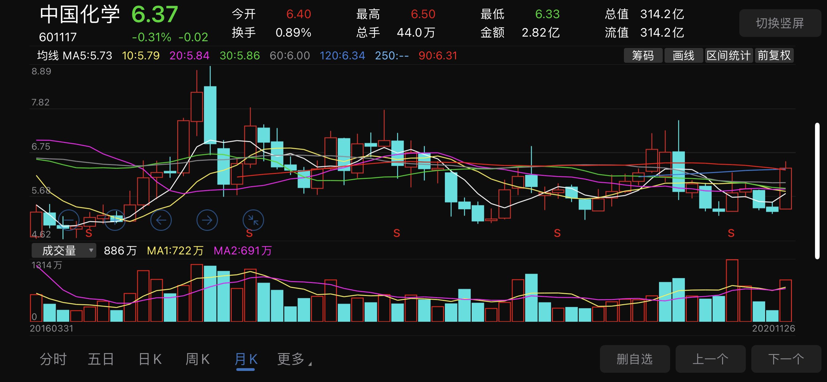This screenshot has height=382, width=827.
Task: Tap the 总手 44.0万 value
Action: [x=416, y=32]
